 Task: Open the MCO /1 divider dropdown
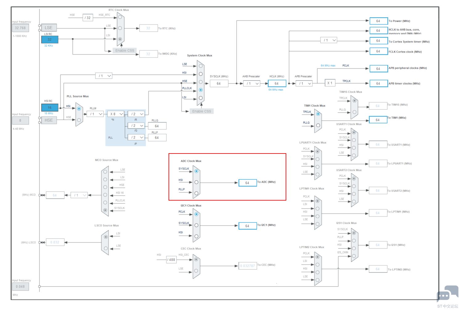tap(79, 195)
